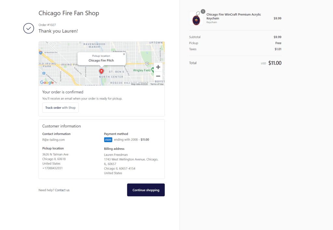
Task: Click the Amex card icon
Action: pos(108,140)
